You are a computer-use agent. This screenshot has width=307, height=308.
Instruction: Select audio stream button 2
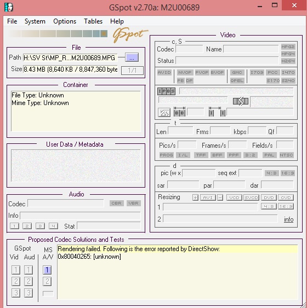point(27,226)
